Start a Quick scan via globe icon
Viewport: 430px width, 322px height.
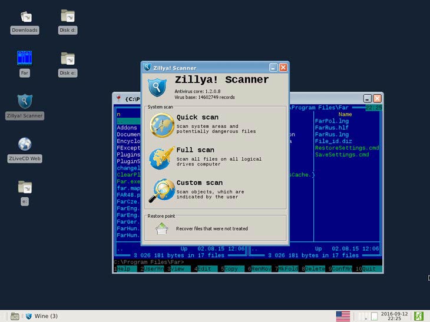(161, 124)
